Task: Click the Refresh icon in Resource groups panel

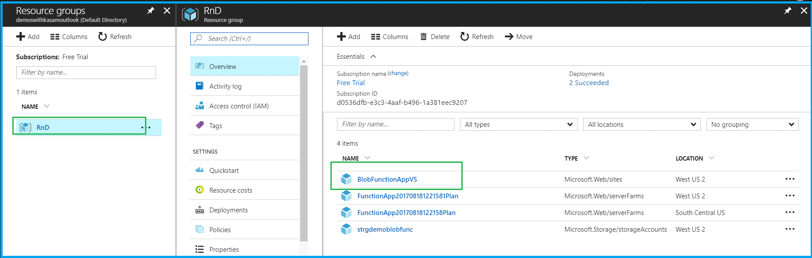Action: point(102,36)
